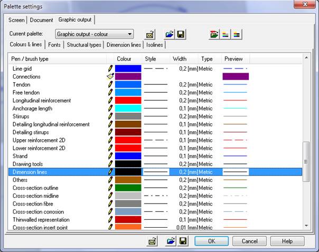The image size is (319, 252).
Task: Switch to the Fonts tab
Action: tap(55, 45)
